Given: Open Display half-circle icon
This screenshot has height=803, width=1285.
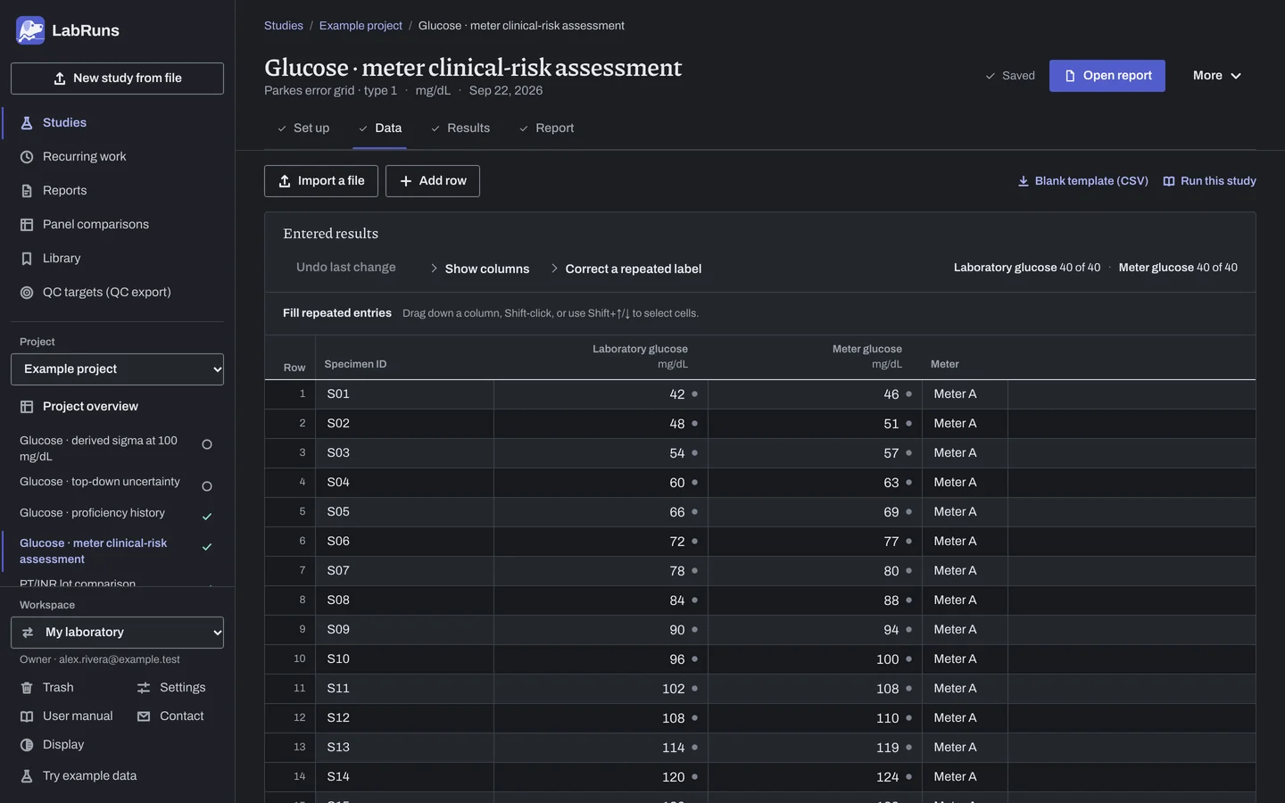Looking at the screenshot, I should pos(27,745).
